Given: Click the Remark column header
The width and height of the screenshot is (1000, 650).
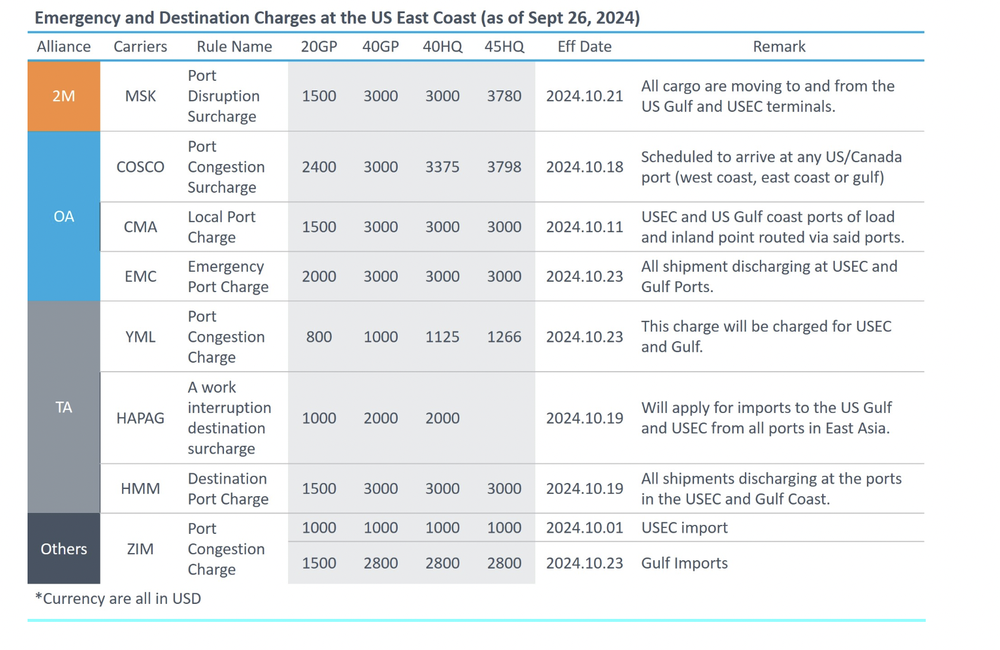Looking at the screenshot, I should 779,47.
